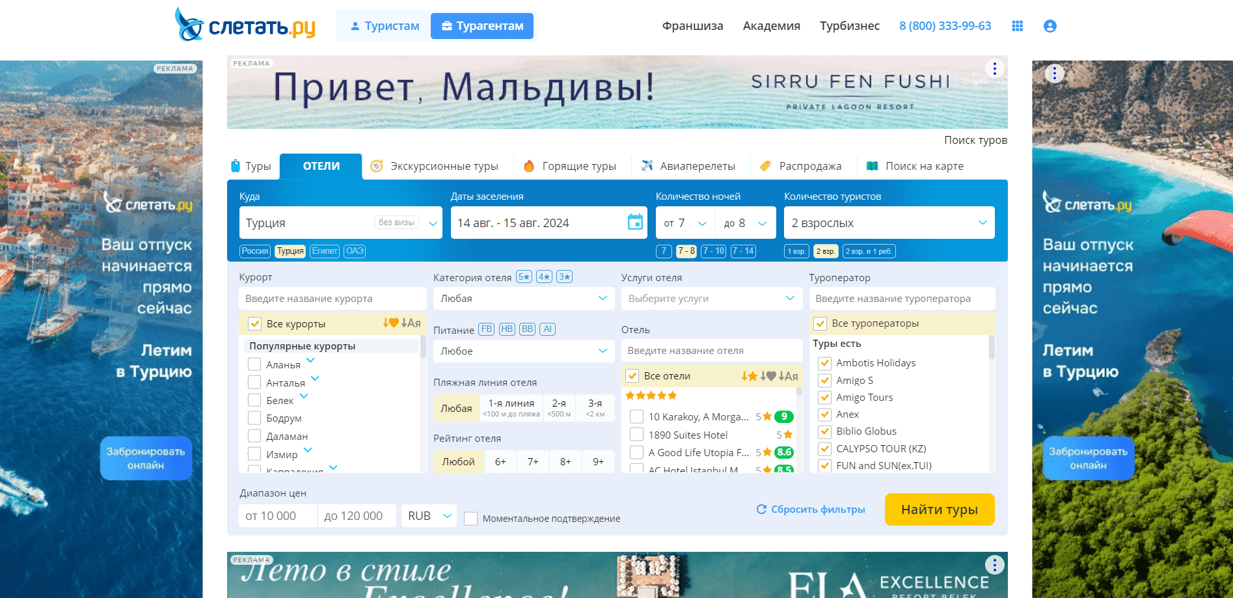Switch to the Горящие туры tab

pos(569,166)
